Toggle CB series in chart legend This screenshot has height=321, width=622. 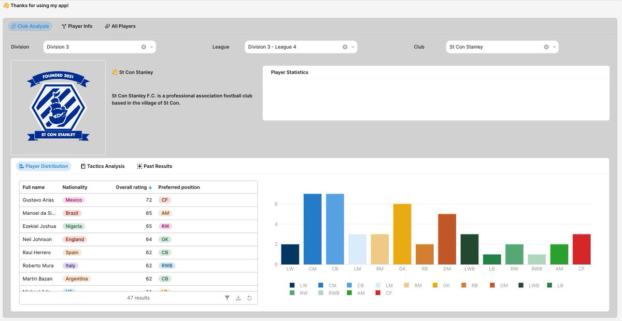(355, 285)
